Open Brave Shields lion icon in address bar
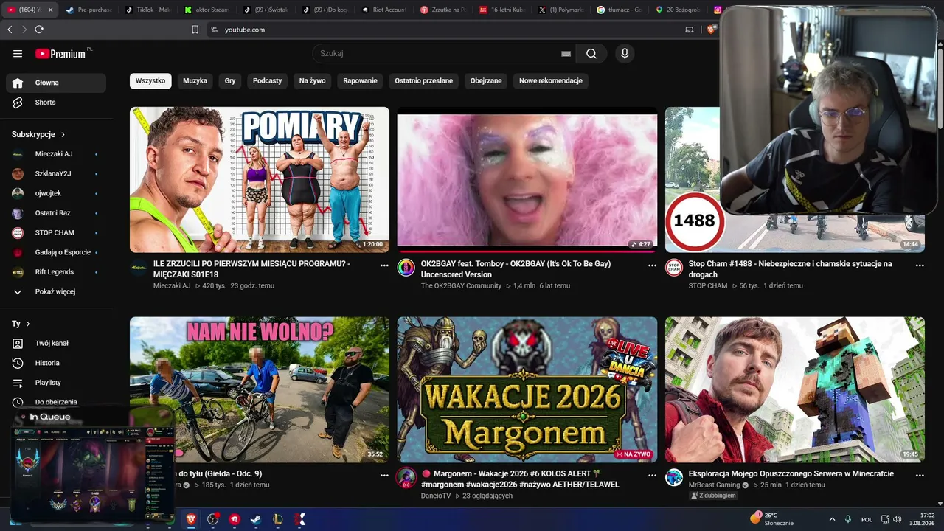Screen dimensions: 944x531 coord(711,29)
